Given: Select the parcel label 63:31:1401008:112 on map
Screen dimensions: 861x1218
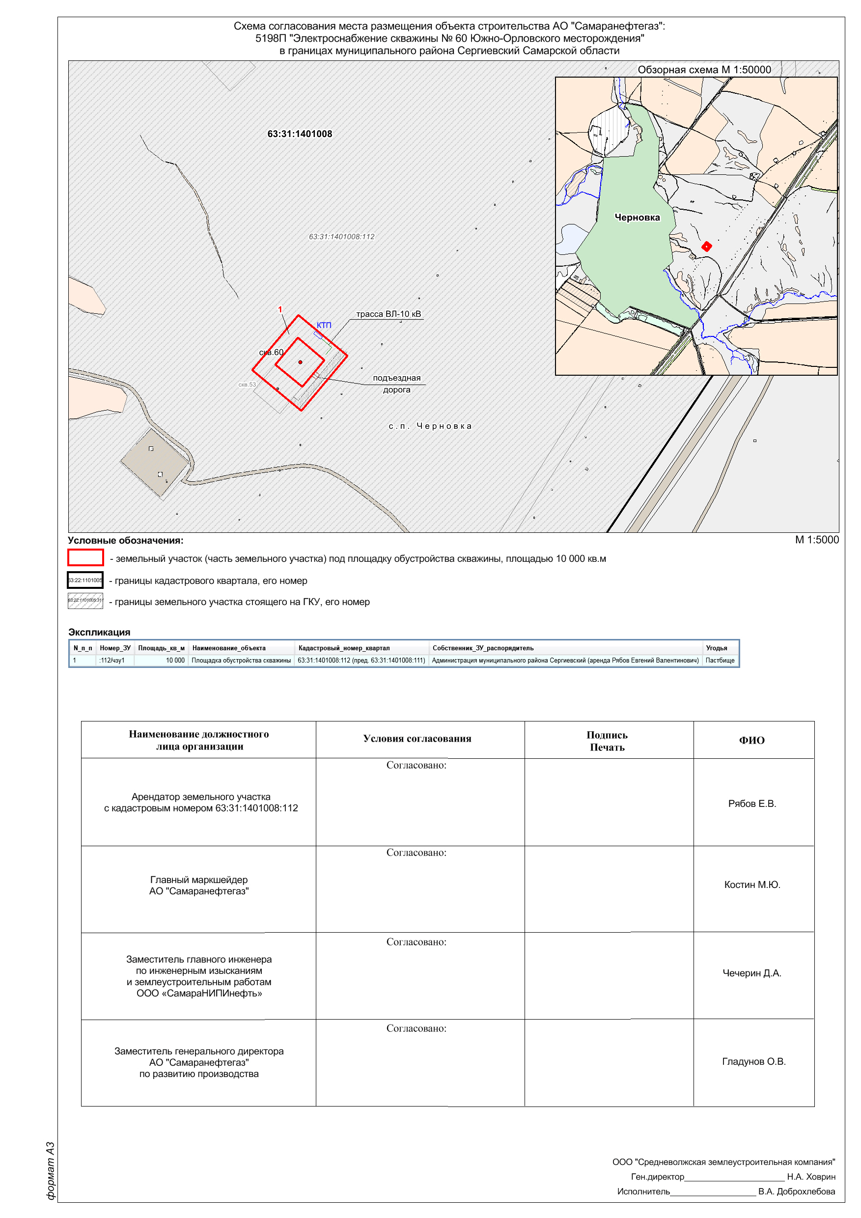Looking at the screenshot, I should [x=342, y=237].
